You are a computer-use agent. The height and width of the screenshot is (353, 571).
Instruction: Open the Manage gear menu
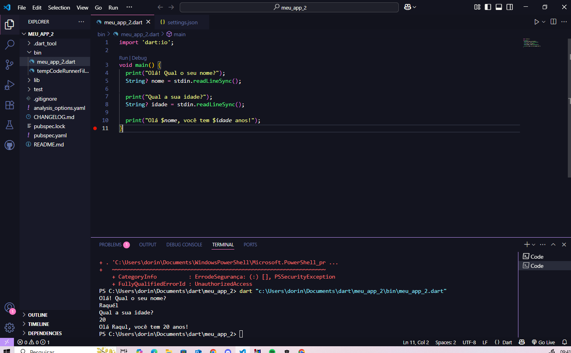(x=10, y=328)
